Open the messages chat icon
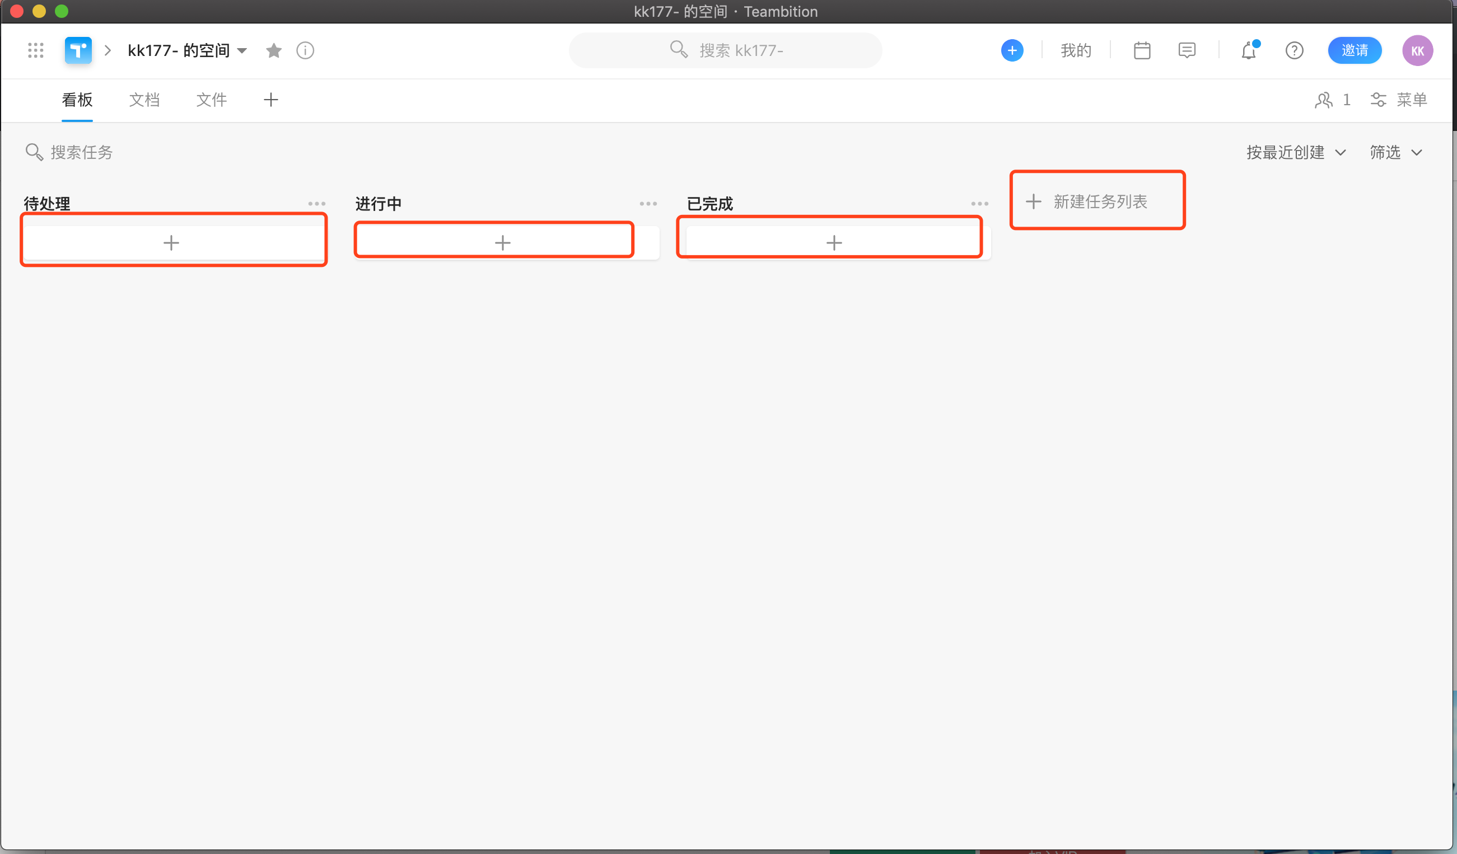The image size is (1457, 854). (x=1187, y=50)
